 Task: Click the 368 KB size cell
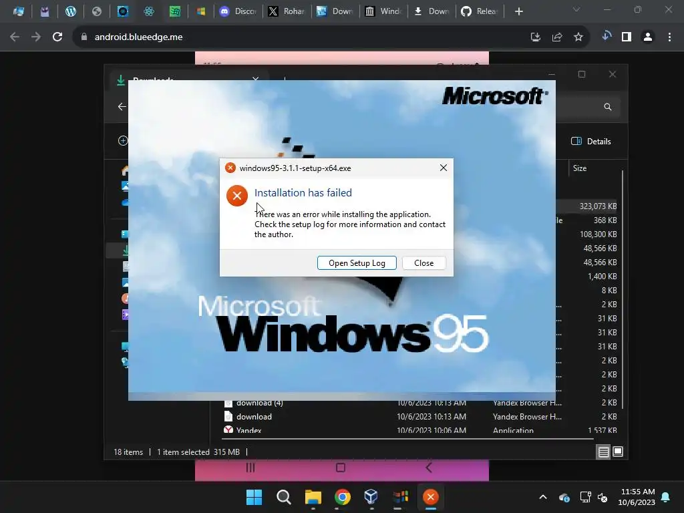[x=605, y=220]
